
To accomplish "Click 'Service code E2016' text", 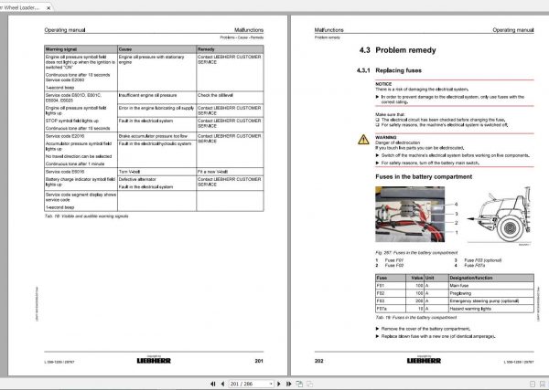I will [65, 136].
